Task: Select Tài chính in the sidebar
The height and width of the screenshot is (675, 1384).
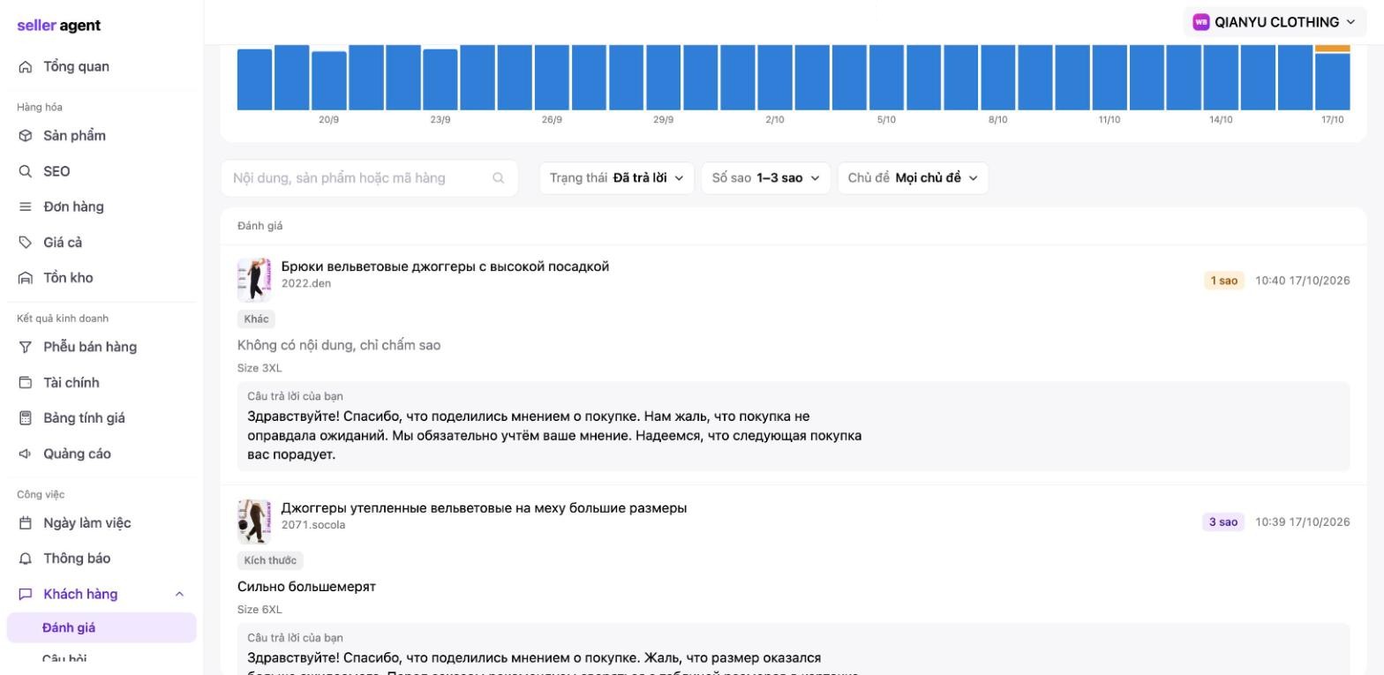Action: (x=102, y=383)
